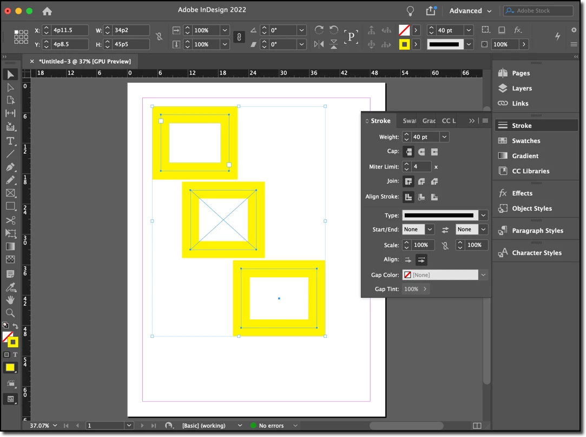Align stroke to outside

click(434, 197)
